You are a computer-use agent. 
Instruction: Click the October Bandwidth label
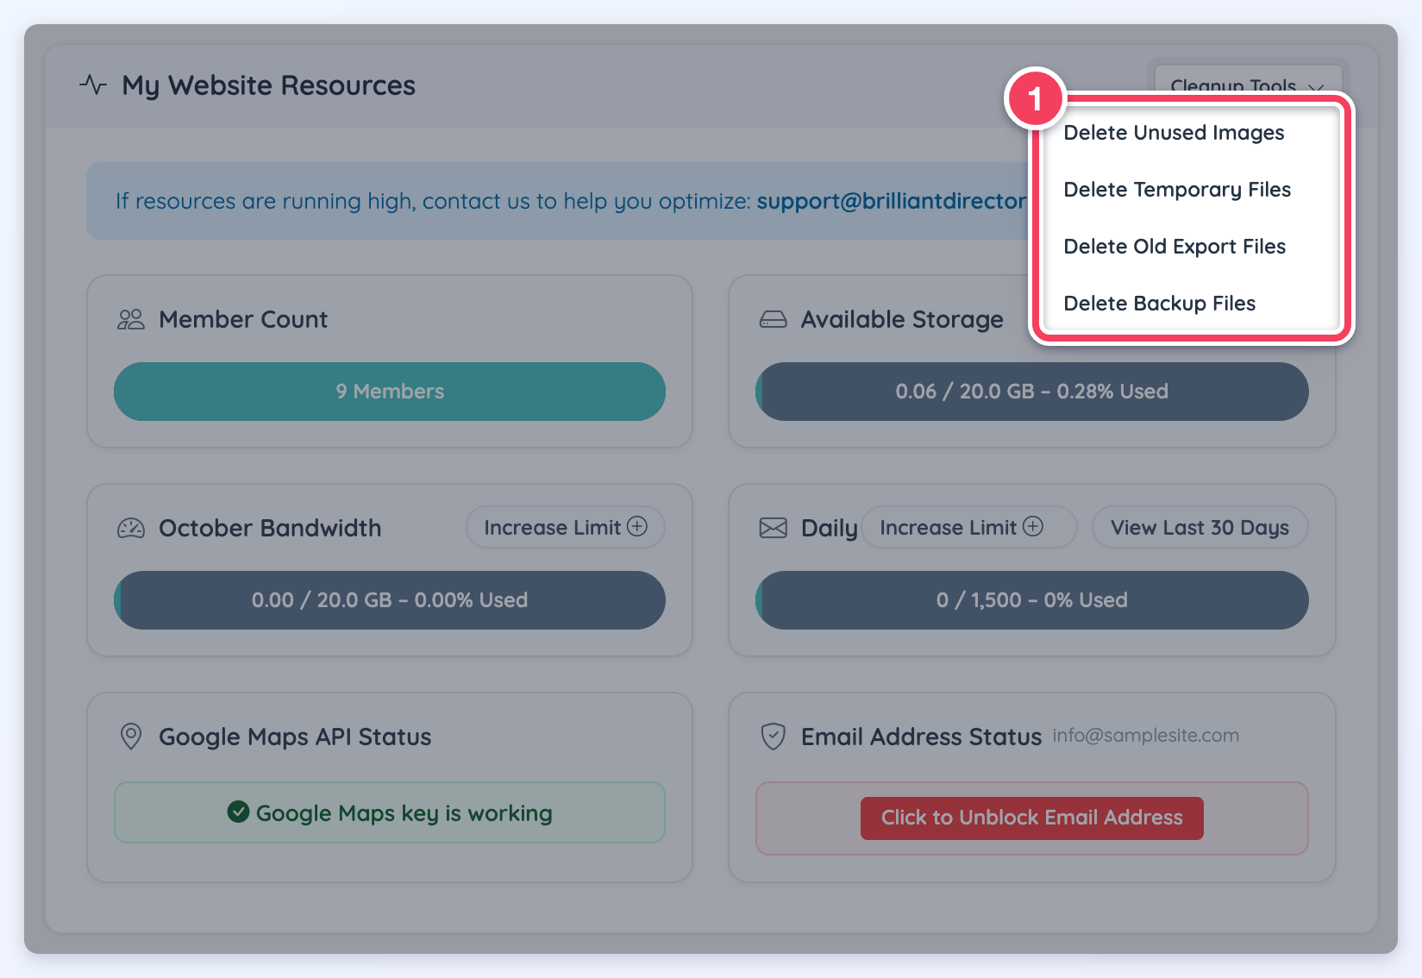coord(270,529)
